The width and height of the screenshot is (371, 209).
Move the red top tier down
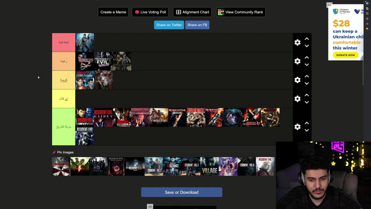point(307,46)
